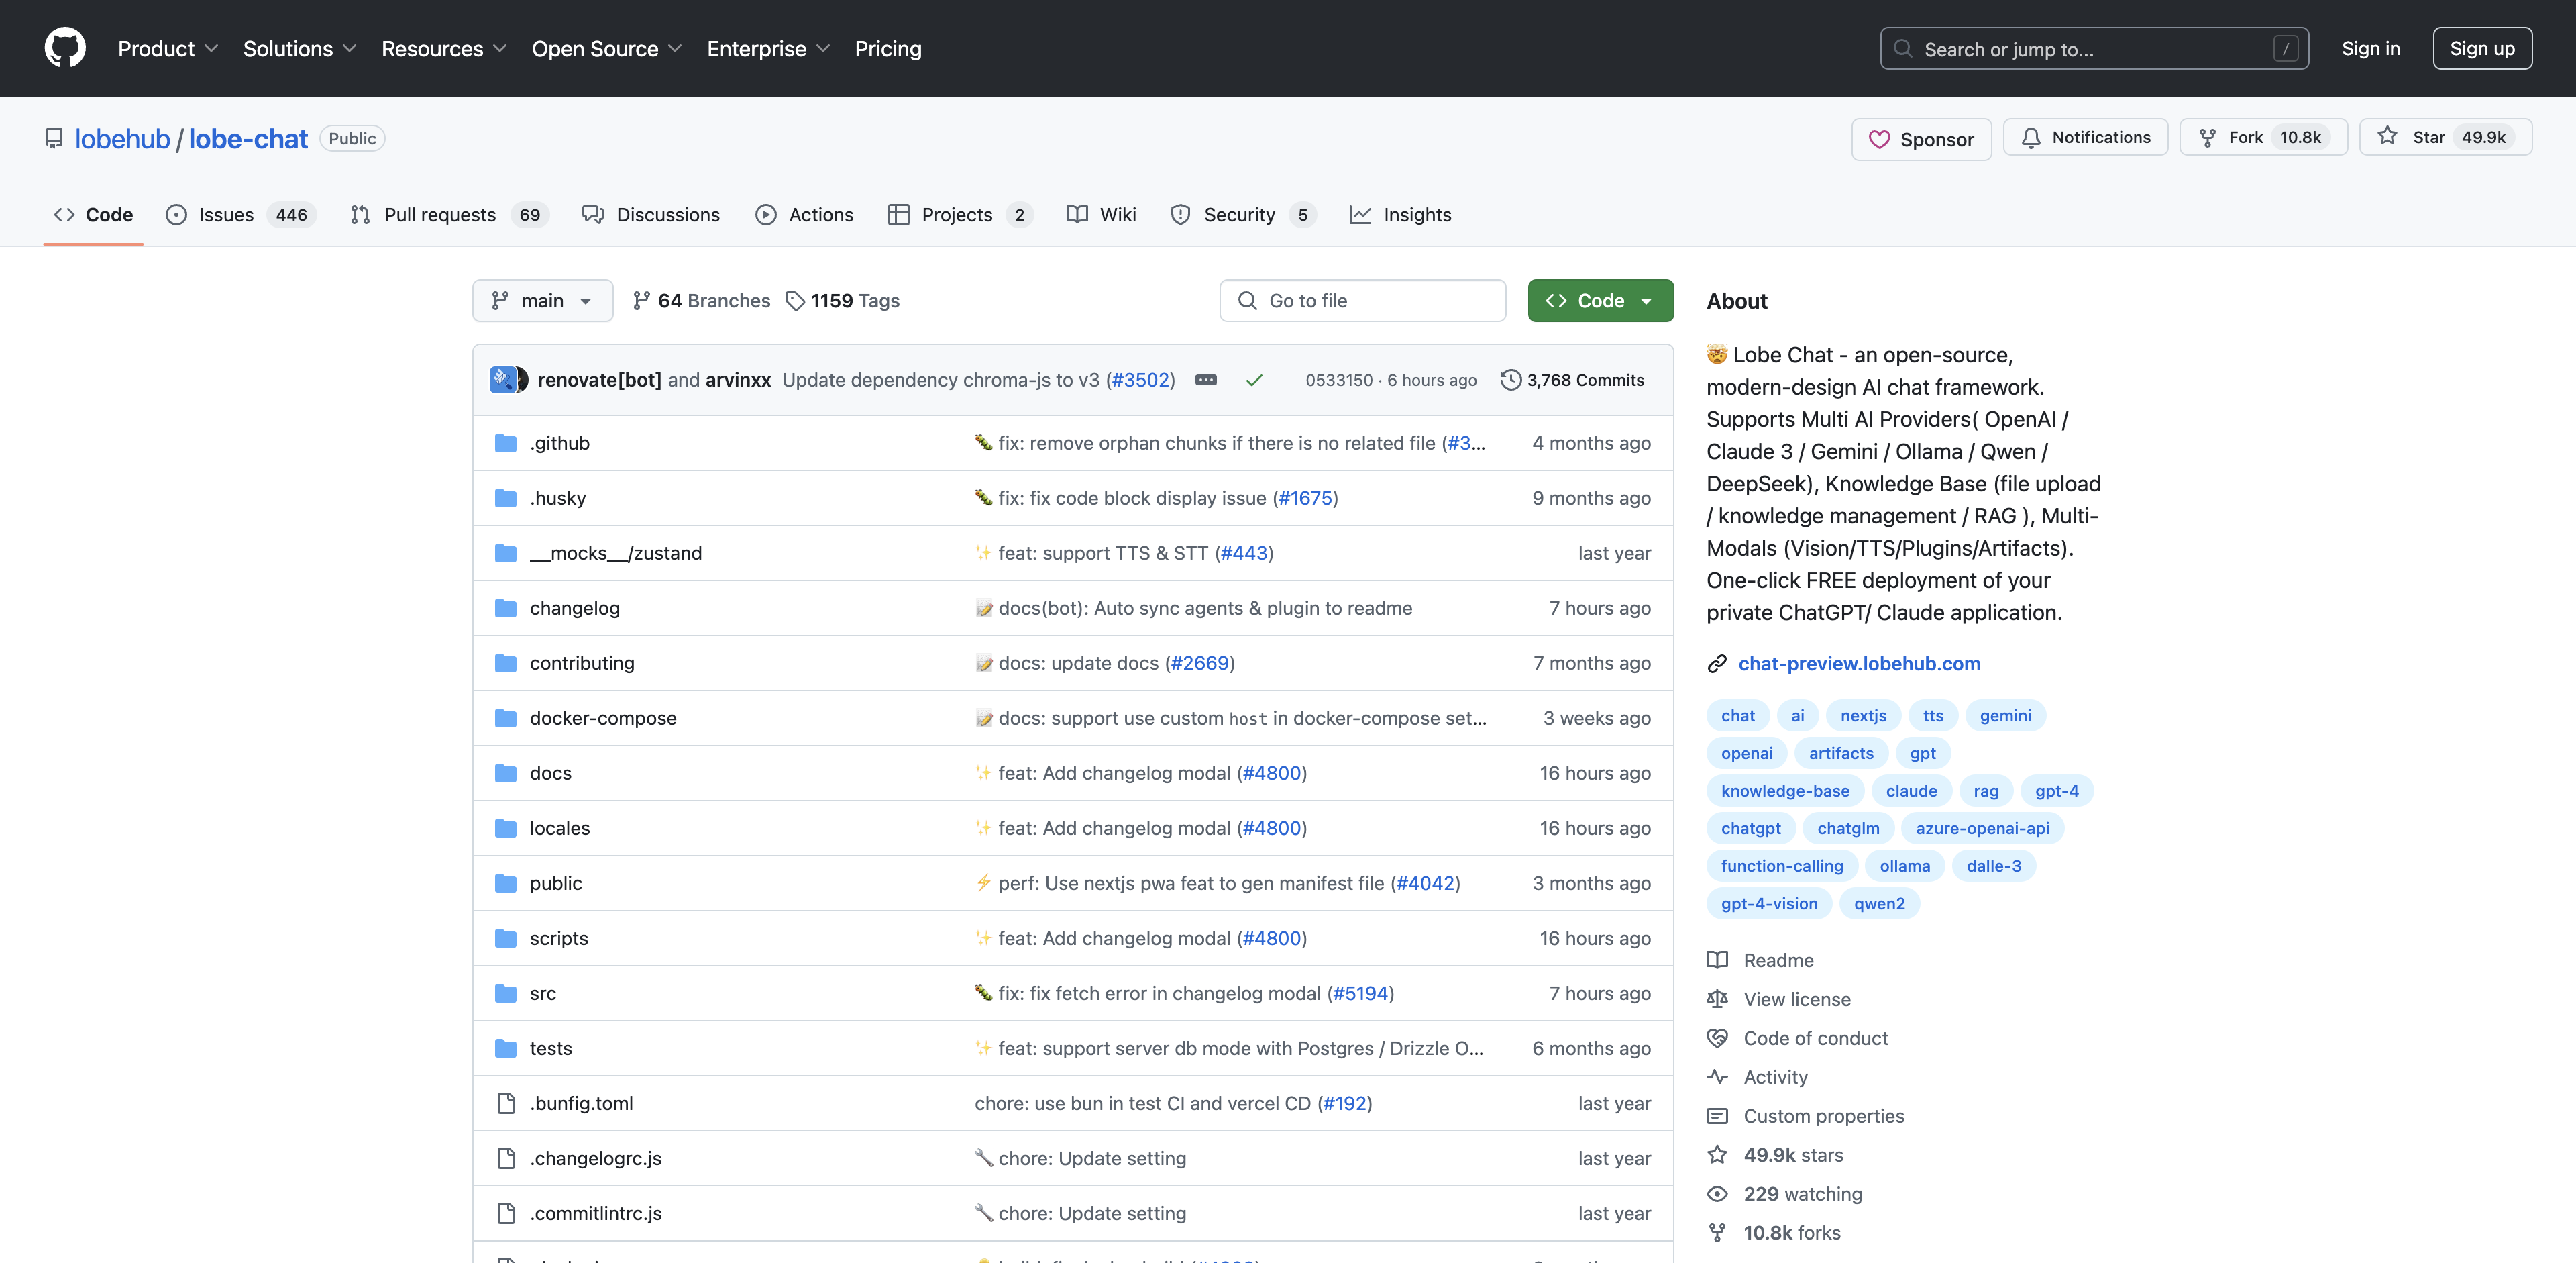Screen dimensions: 2576x1263
Task: Click the green commit status checkmark
Action: [1253, 380]
